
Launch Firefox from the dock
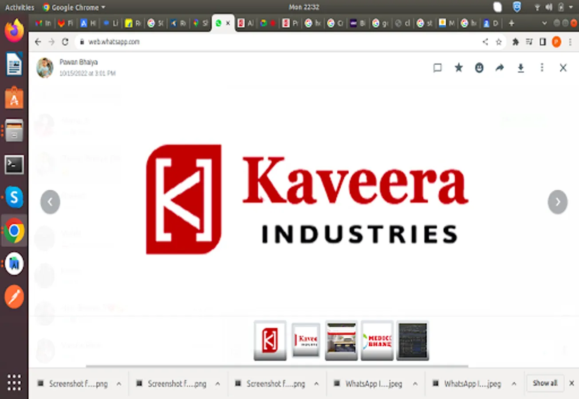click(x=14, y=31)
